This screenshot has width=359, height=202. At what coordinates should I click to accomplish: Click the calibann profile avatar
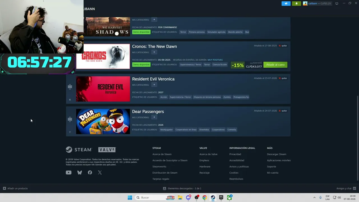305,3
